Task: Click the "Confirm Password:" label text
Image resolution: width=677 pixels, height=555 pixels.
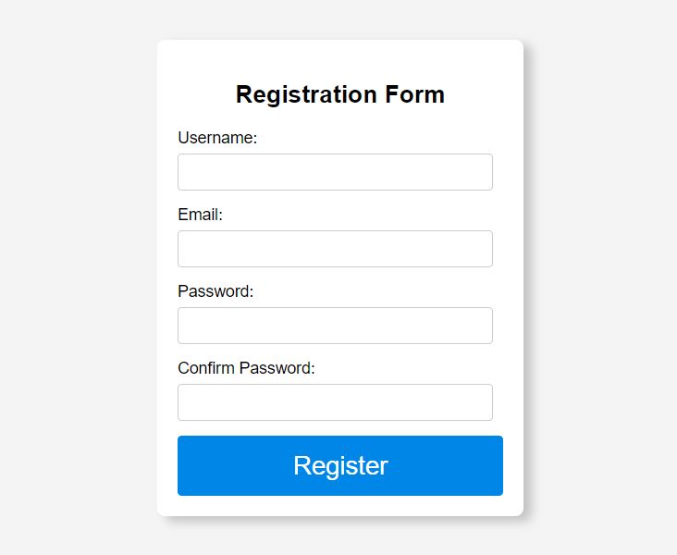Action: click(x=246, y=368)
